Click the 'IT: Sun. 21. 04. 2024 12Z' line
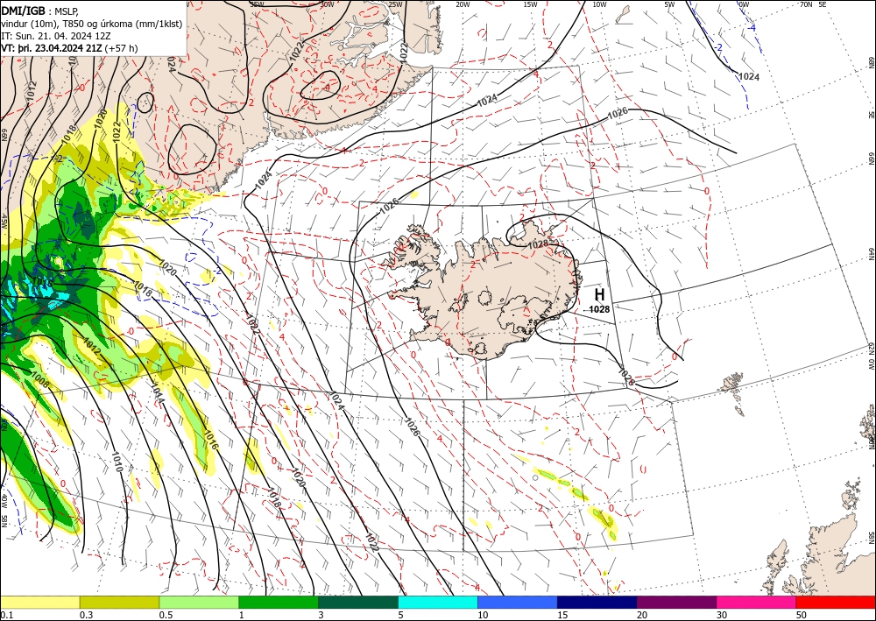Viewport: 876px width, 621px height. pos(56,35)
